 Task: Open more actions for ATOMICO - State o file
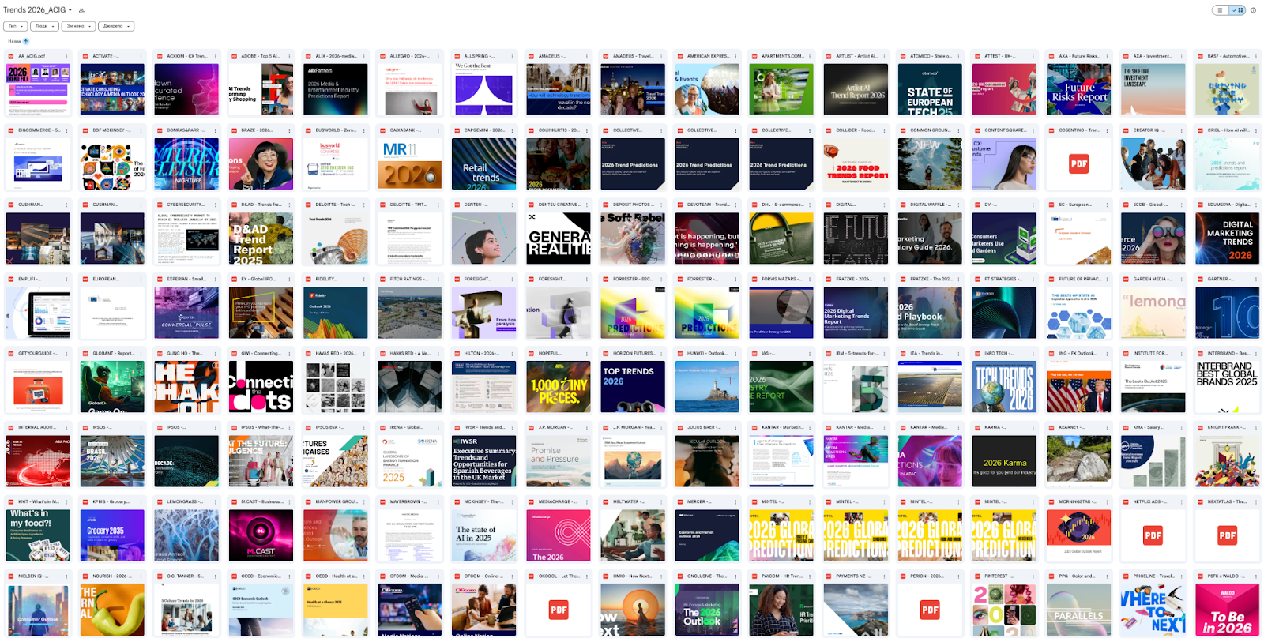[x=958, y=56]
